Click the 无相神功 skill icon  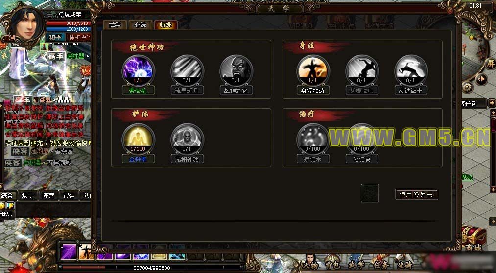(187, 139)
